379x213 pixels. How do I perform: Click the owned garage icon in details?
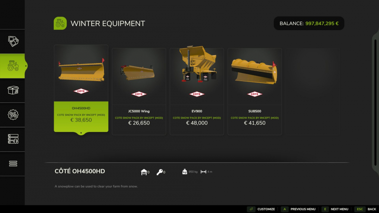coord(144,172)
